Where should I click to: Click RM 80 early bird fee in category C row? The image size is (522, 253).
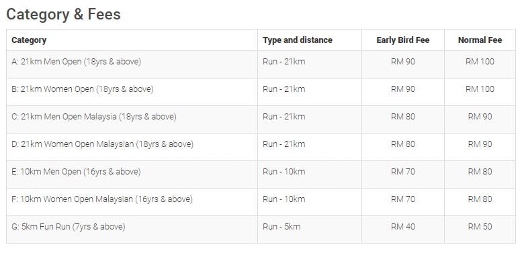403,117
